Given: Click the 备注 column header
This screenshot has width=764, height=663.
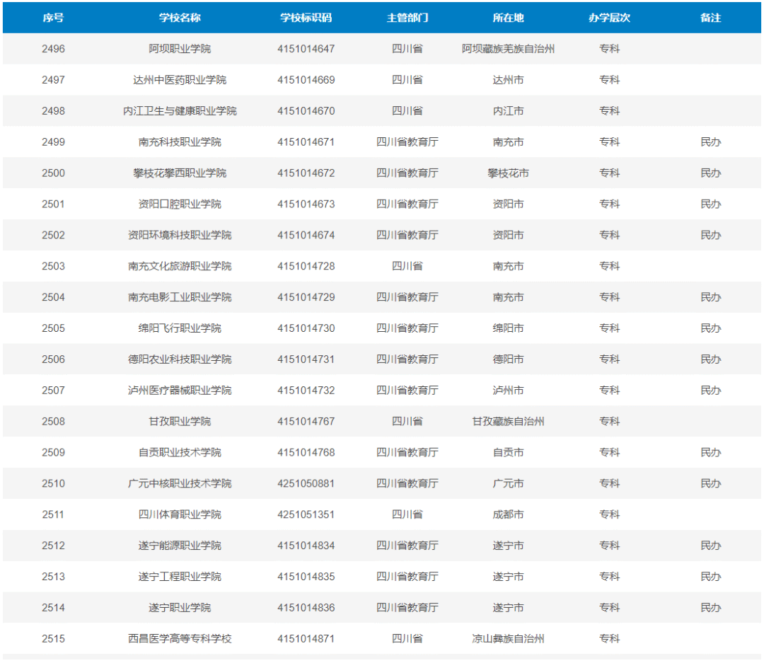Looking at the screenshot, I should click(710, 18).
